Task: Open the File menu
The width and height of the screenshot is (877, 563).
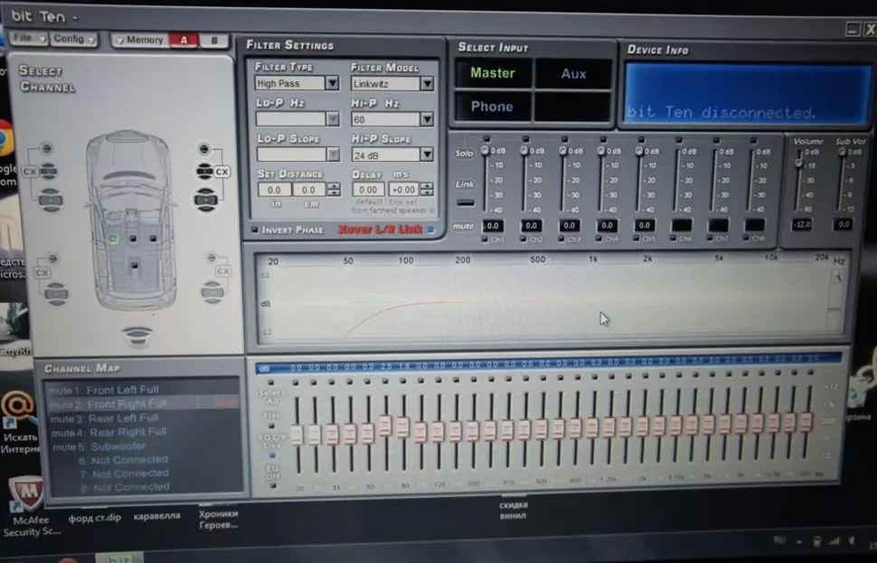Action: 27,38
